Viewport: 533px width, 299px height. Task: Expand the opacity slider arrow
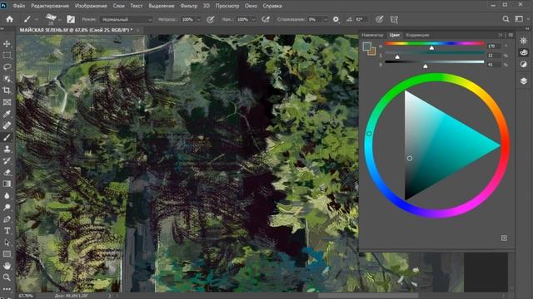(x=199, y=20)
